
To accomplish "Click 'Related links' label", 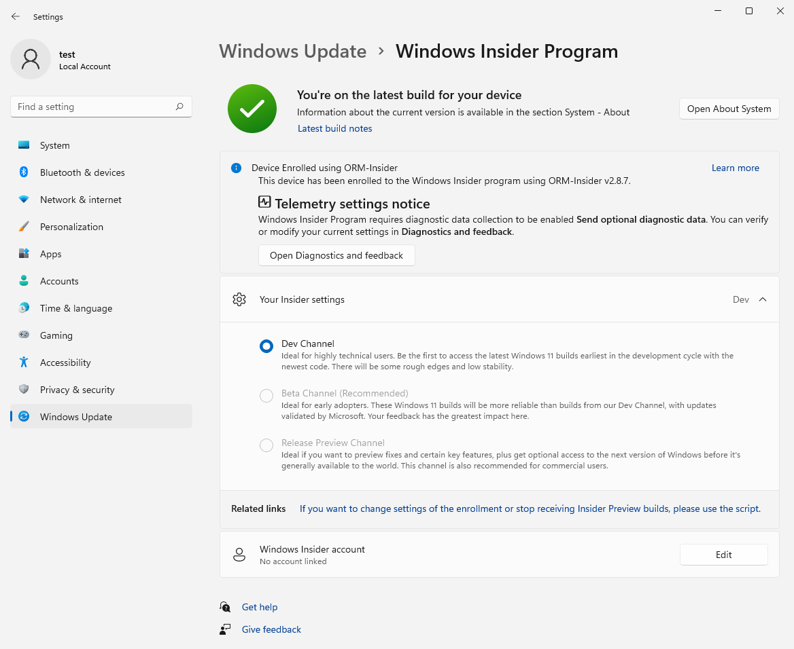I will click(x=258, y=509).
